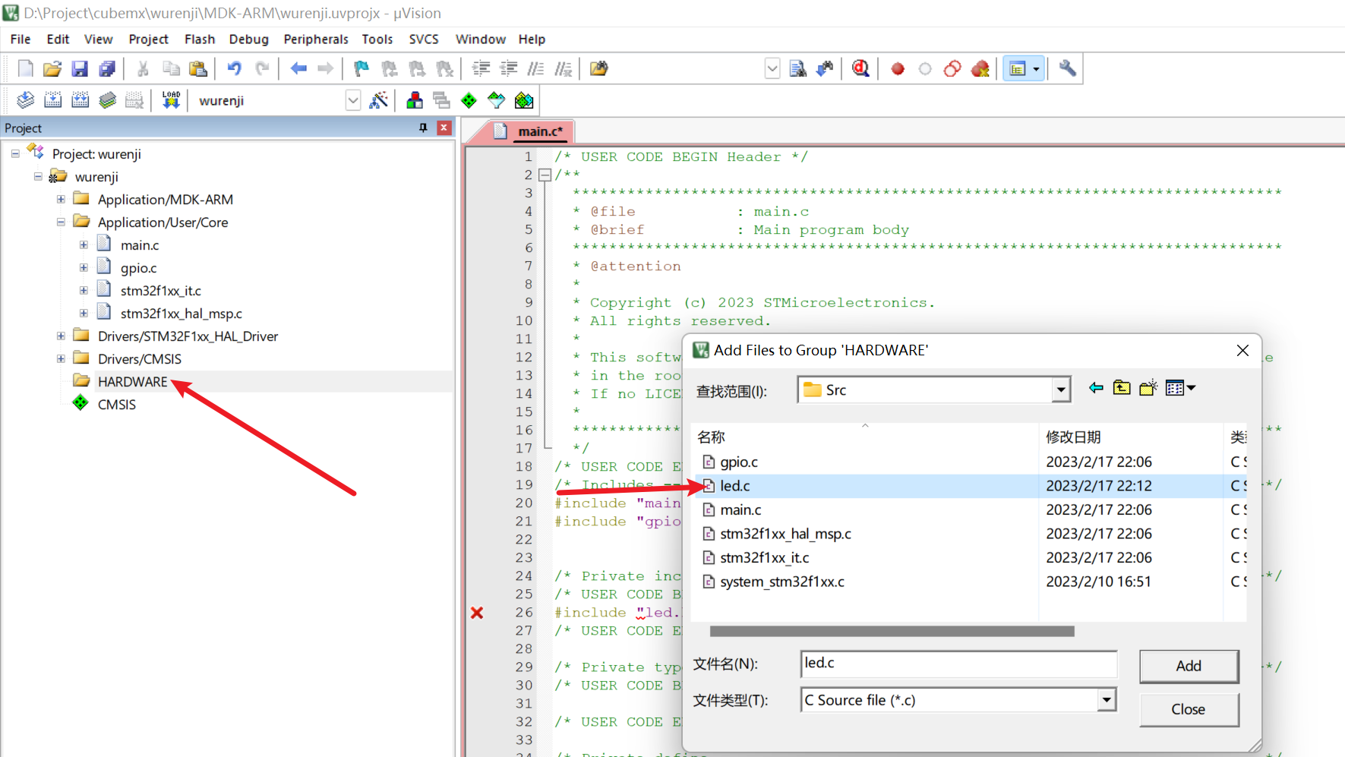Open Manage Project Items colored blocks icon
This screenshot has width=1345, height=757.
tap(415, 100)
